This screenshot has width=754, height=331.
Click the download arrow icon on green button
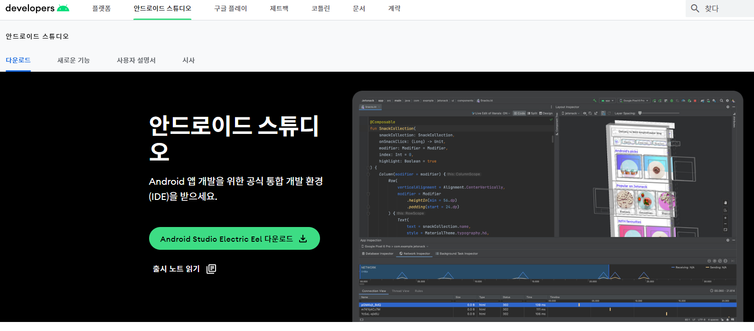click(303, 239)
